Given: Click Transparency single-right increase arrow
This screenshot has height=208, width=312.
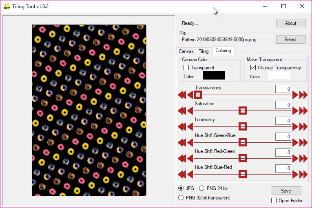Looking at the screenshot, I should point(295,95).
